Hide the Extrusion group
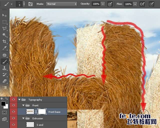The height and width of the screenshot is (128, 160). pos(13,118)
